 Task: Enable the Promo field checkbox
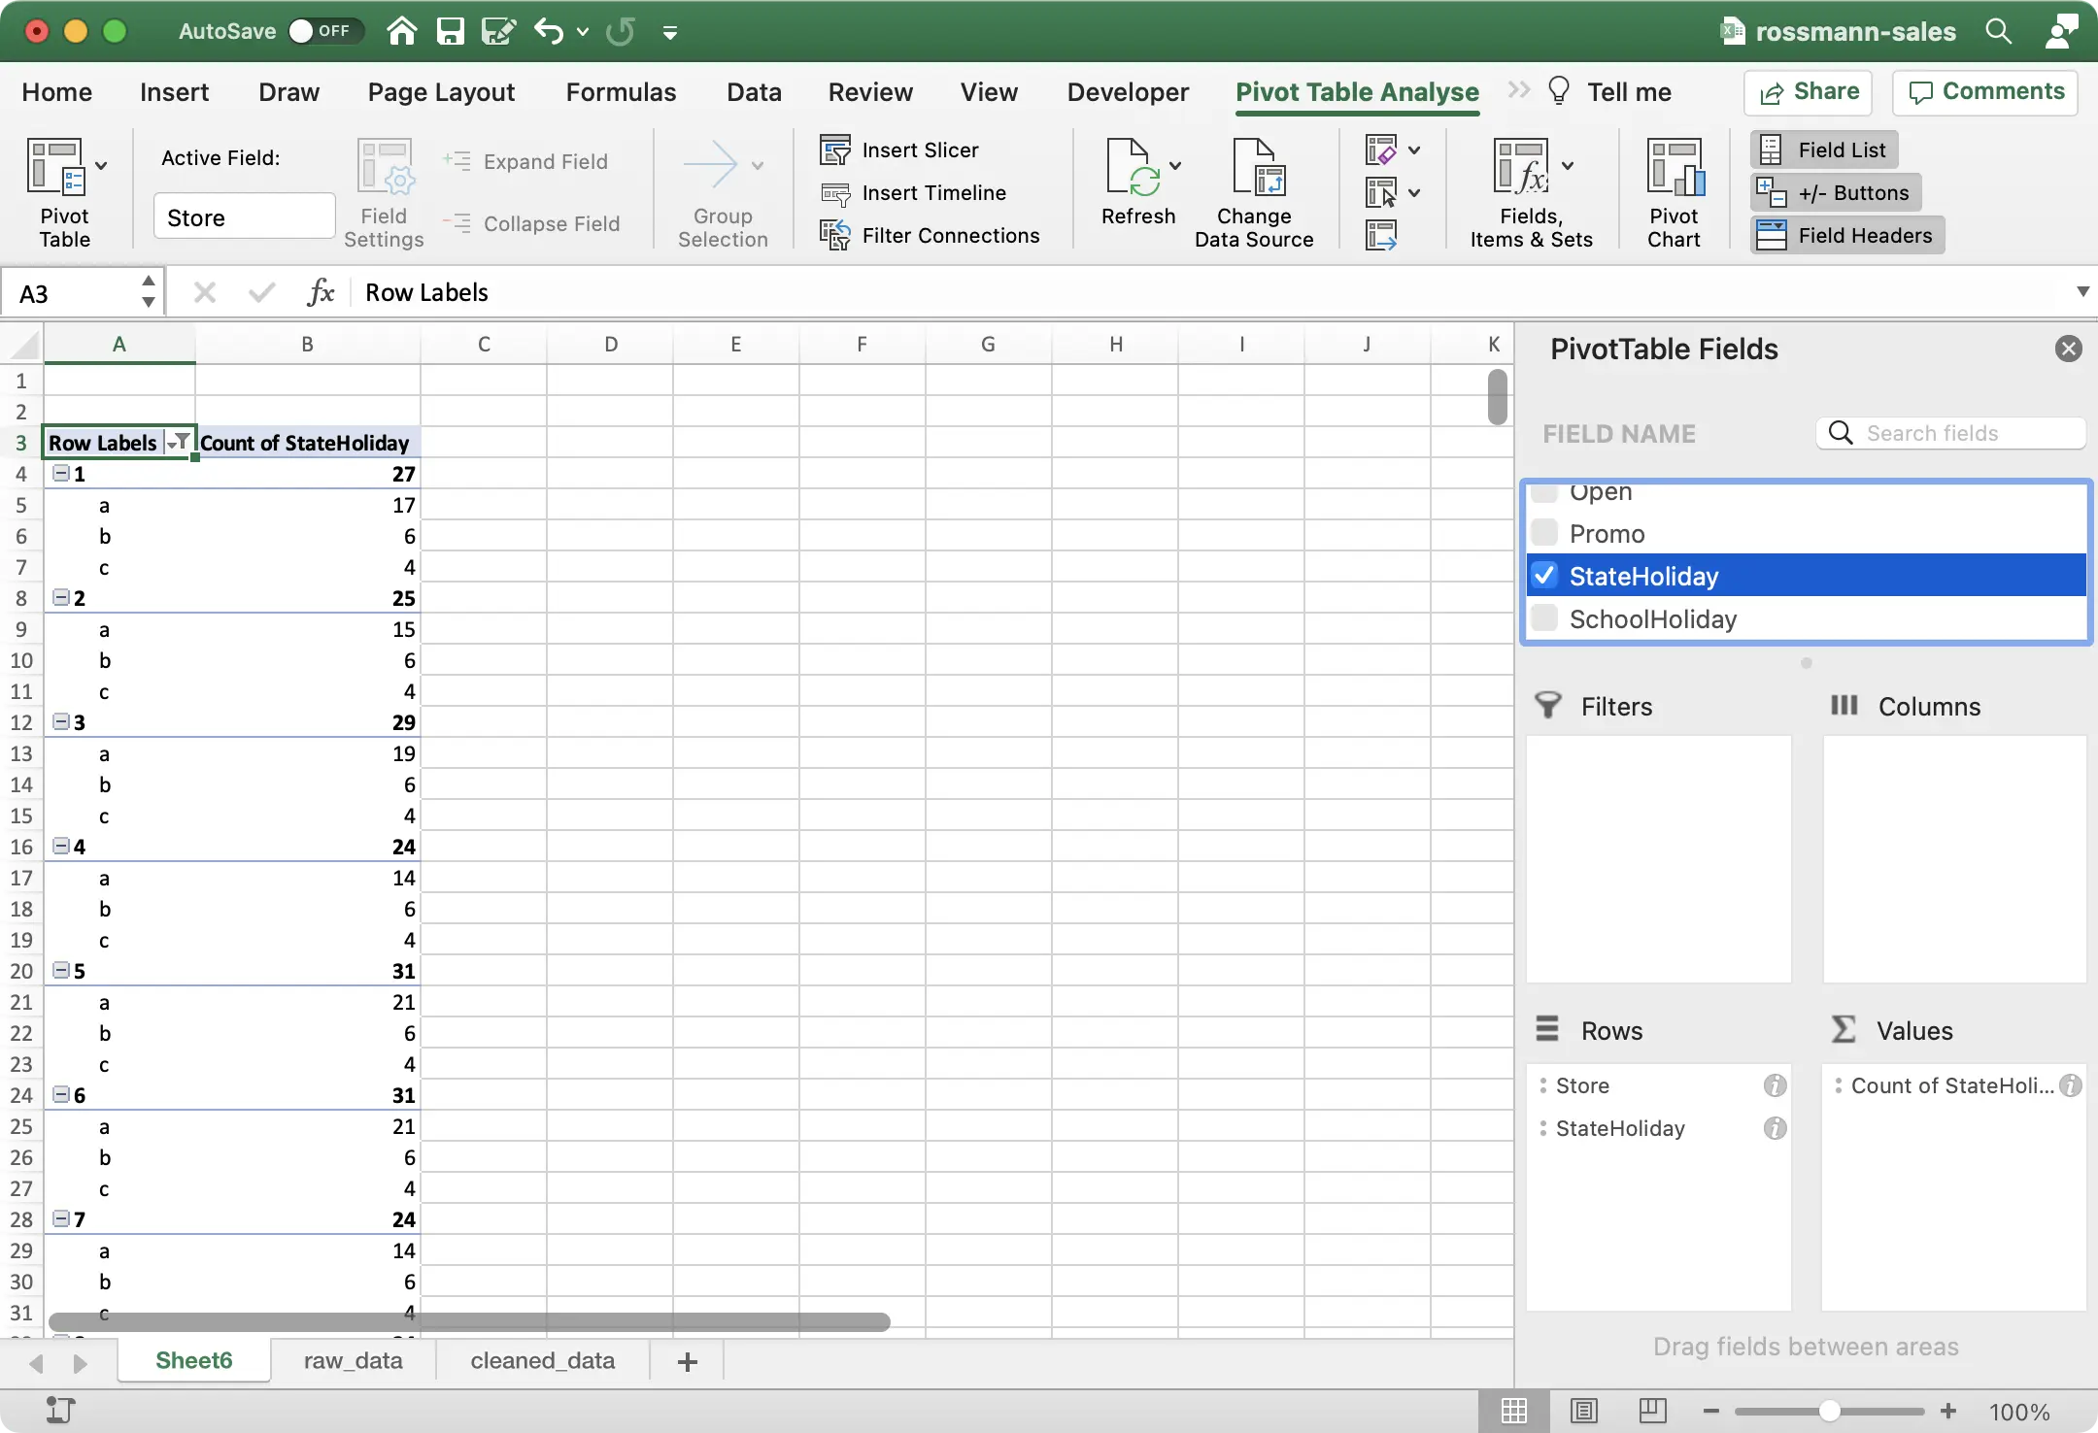1543,532
